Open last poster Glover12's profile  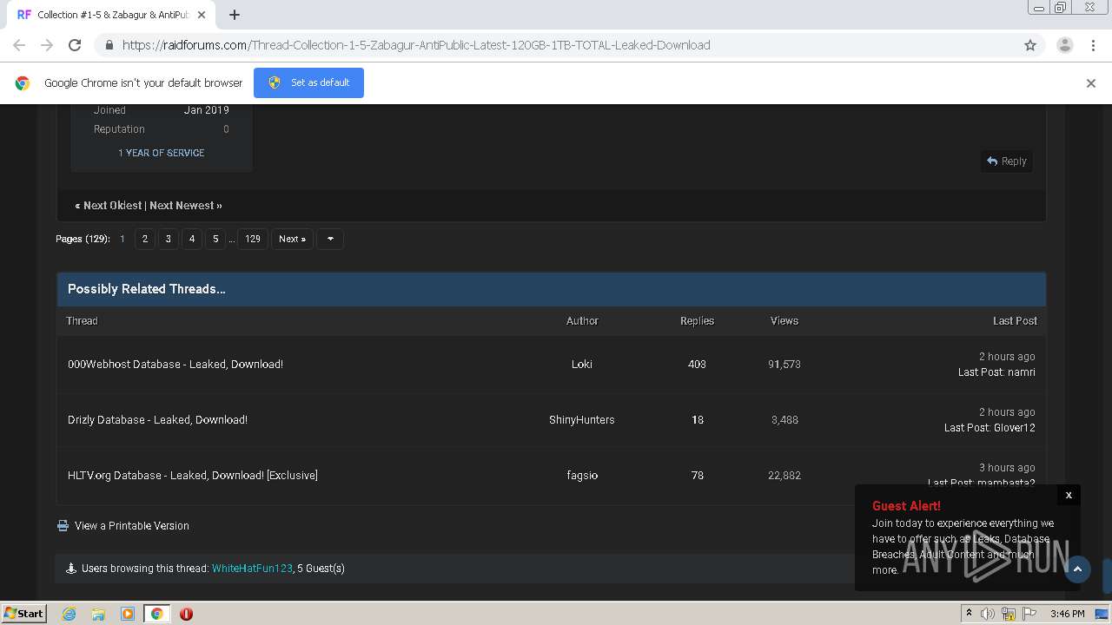click(x=1015, y=428)
